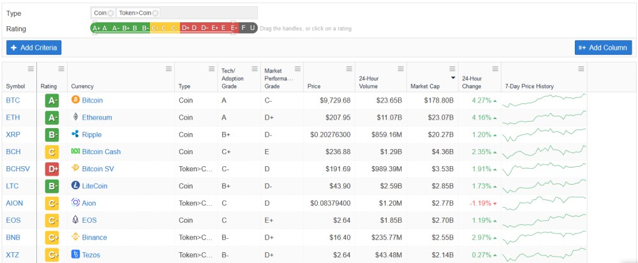Click Aion's C- rating badge
638x263 pixels.
click(x=52, y=203)
